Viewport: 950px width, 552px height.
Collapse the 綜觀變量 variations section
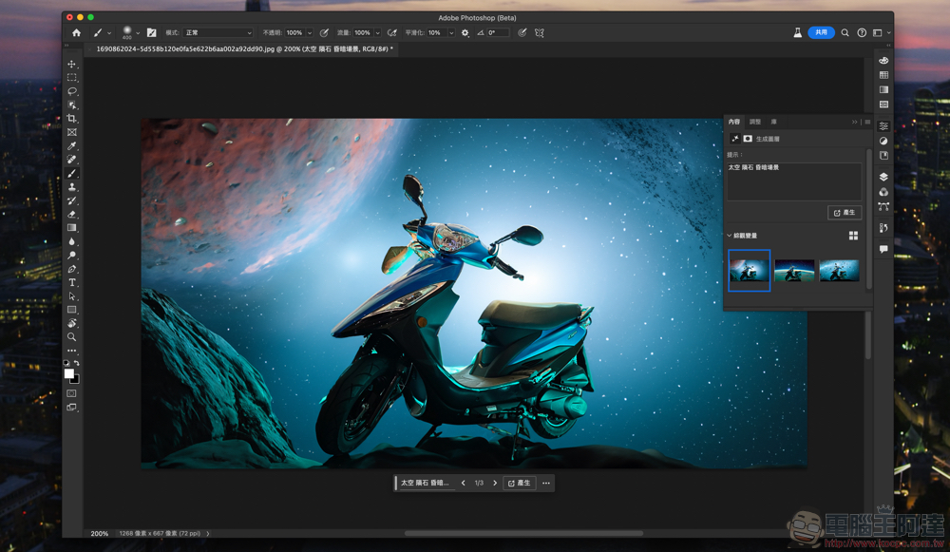[729, 236]
